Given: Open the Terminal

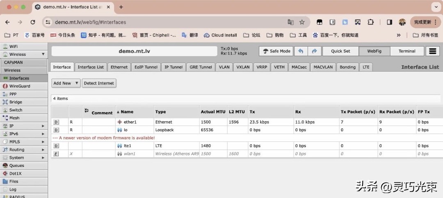Looking at the screenshot, I should 407,51.
